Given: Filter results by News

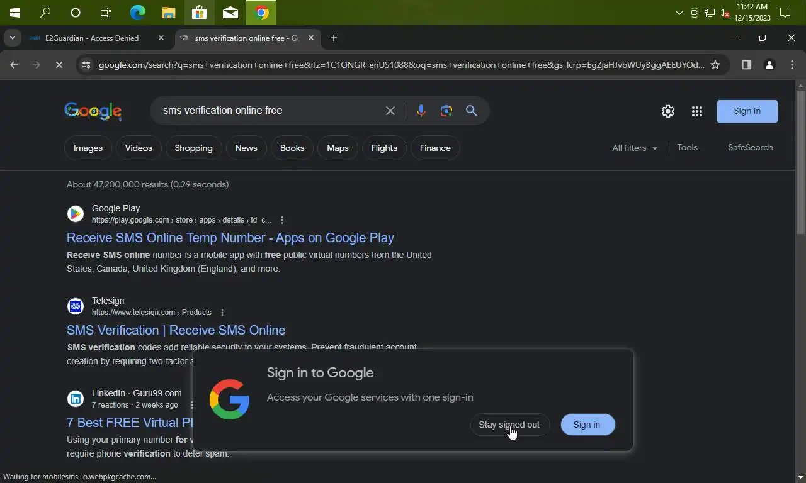Looking at the screenshot, I should click(246, 148).
